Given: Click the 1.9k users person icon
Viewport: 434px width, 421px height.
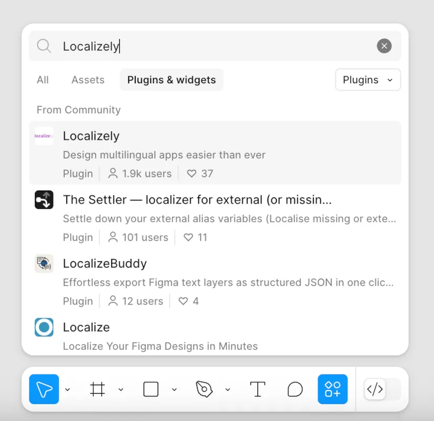Looking at the screenshot, I should pyautogui.click(x=113, y=174).
